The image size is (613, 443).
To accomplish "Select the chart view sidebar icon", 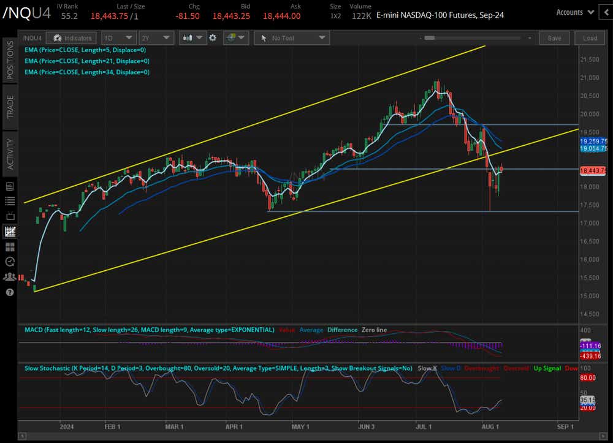I will [10, 231].
